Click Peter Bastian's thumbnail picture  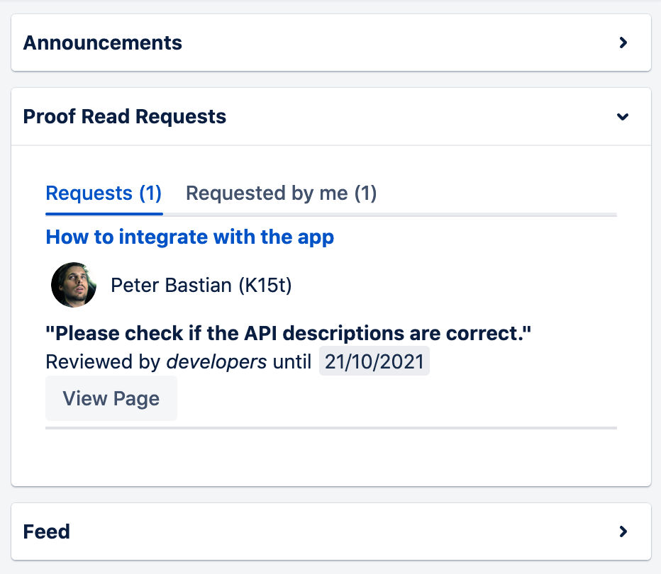[x=73, y=285]
